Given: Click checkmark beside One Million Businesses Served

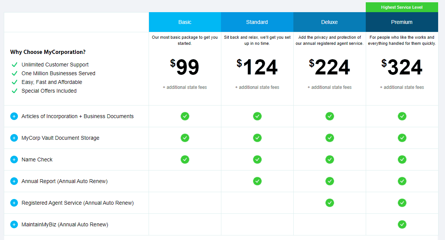Looking at the screenshot, I should [14, 73].
